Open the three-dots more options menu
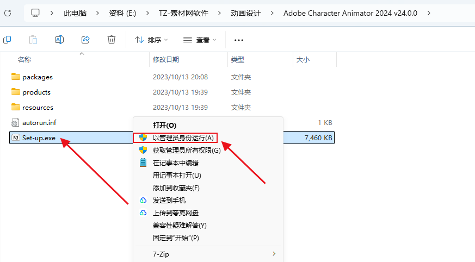 (x=239, y=40)
